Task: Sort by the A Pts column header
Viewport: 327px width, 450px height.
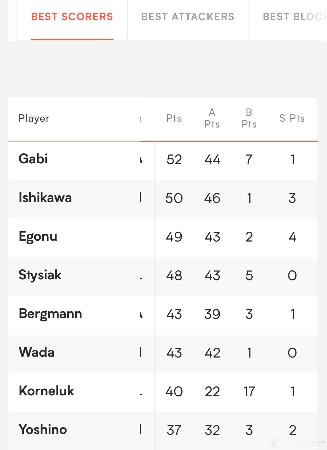Action: (x=212, y=118)
